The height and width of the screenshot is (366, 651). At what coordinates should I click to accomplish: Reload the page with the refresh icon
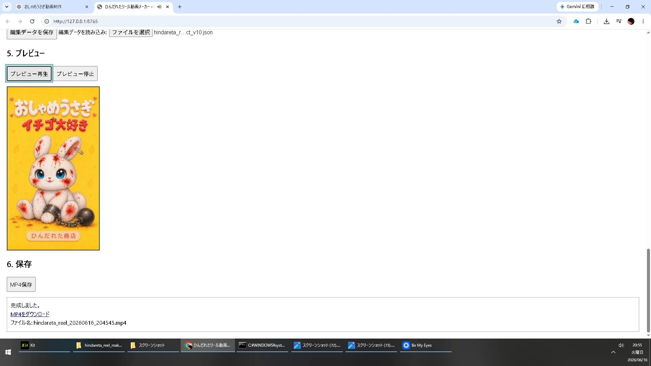(32, 21)
